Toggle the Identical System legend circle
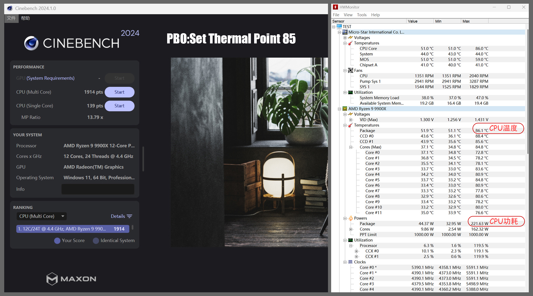 point(96,240)
